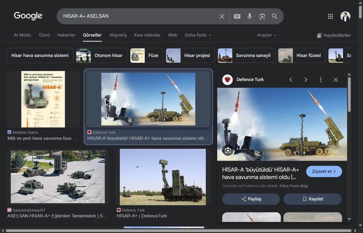This screenshot has width=363, height=233.
Task: Switch to the Haberler tab
Action: 66,35
